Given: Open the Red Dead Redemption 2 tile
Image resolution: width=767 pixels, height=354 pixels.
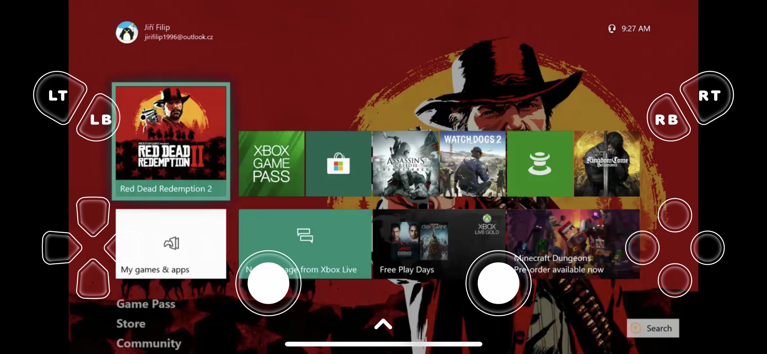Looking at the screenshot, I should [171, 141].
